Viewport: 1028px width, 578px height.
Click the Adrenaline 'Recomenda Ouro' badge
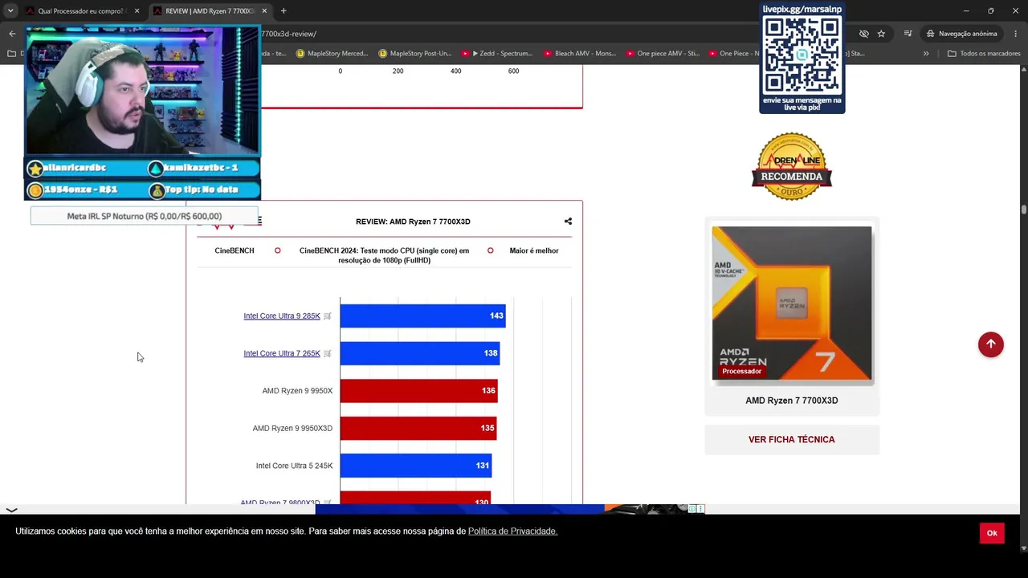pos(792,166)
